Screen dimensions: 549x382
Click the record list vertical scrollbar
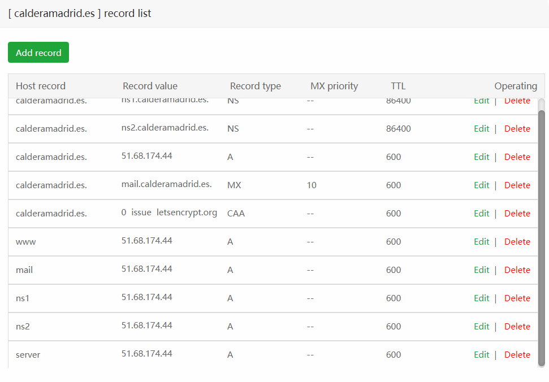tap(541, 237)
